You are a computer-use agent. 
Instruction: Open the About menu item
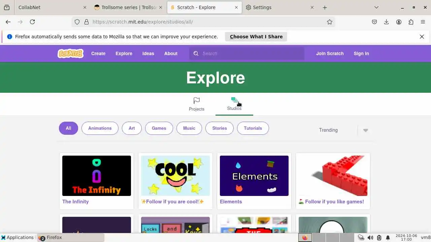tap(171, 53)
